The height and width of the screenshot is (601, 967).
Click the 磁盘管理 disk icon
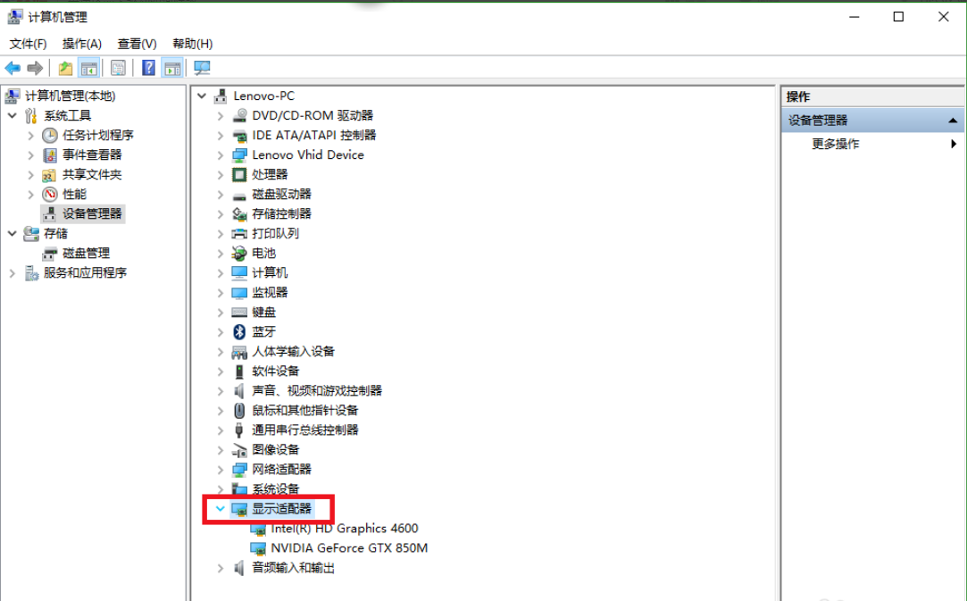[x=50, y=254]
